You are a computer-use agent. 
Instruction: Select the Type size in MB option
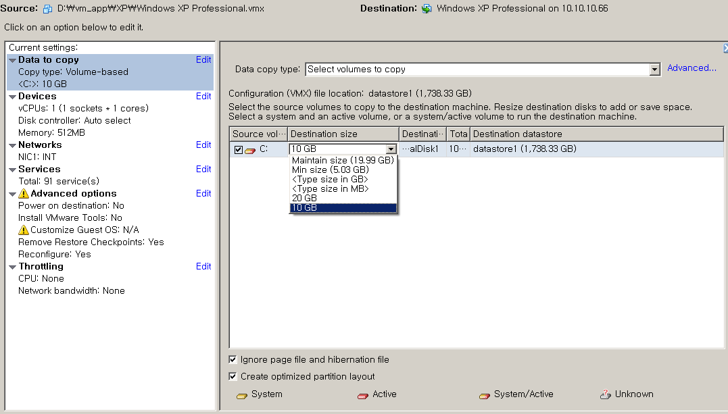coord(343,189)
